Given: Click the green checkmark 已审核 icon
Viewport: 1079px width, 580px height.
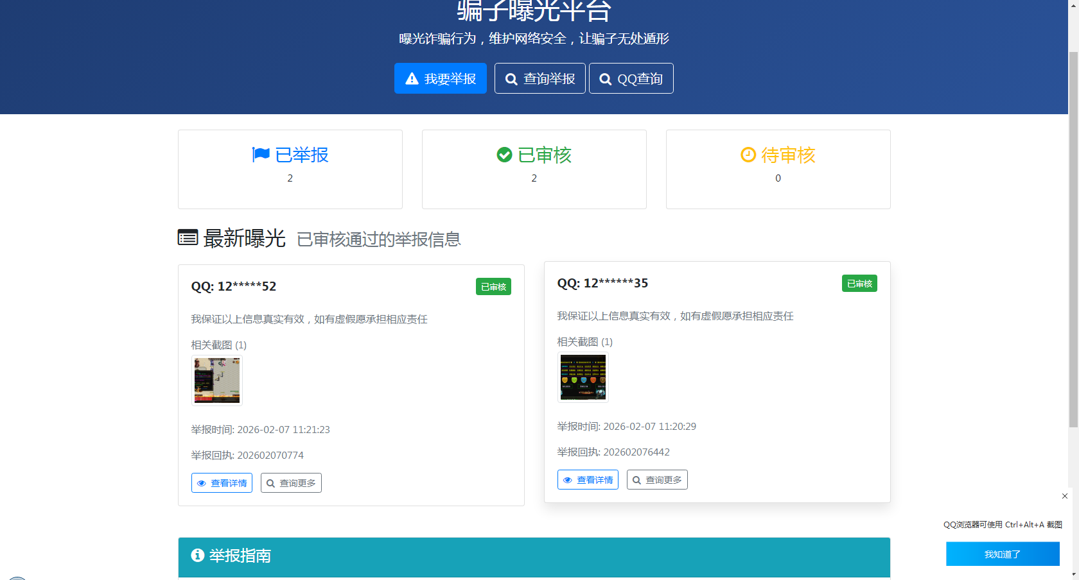Looking at the screenshot, I should 504,155.
